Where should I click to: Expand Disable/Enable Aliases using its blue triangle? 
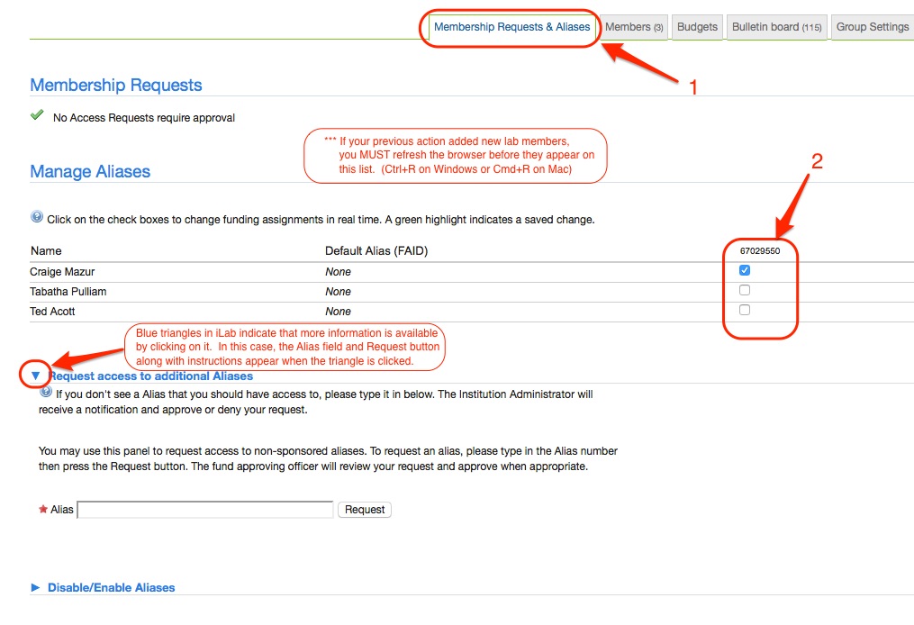tap(36, 587)
